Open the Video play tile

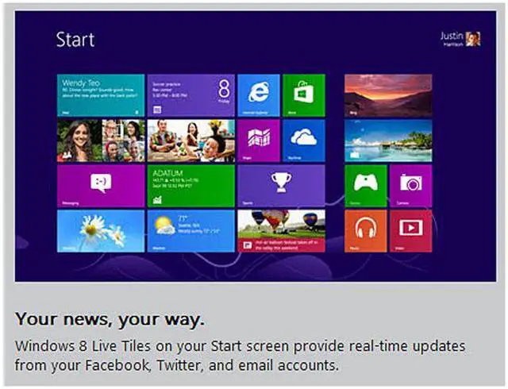pos(411,231)
